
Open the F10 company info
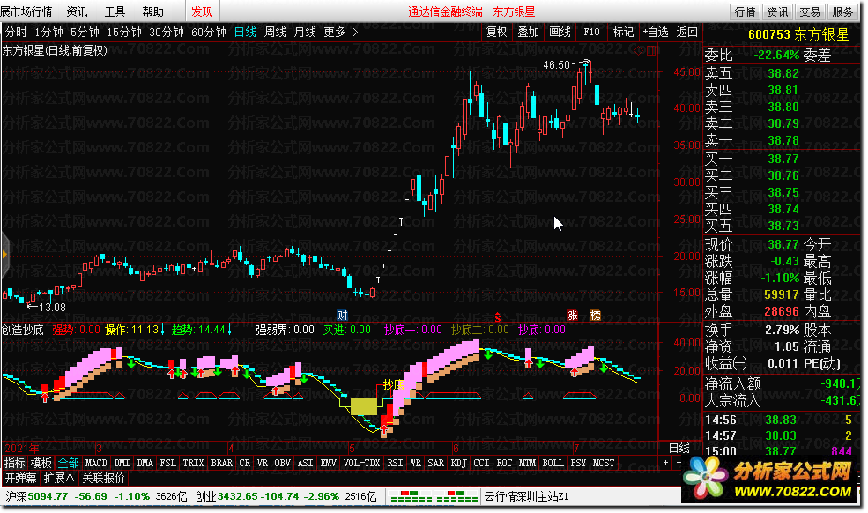[x=591, y=32]
